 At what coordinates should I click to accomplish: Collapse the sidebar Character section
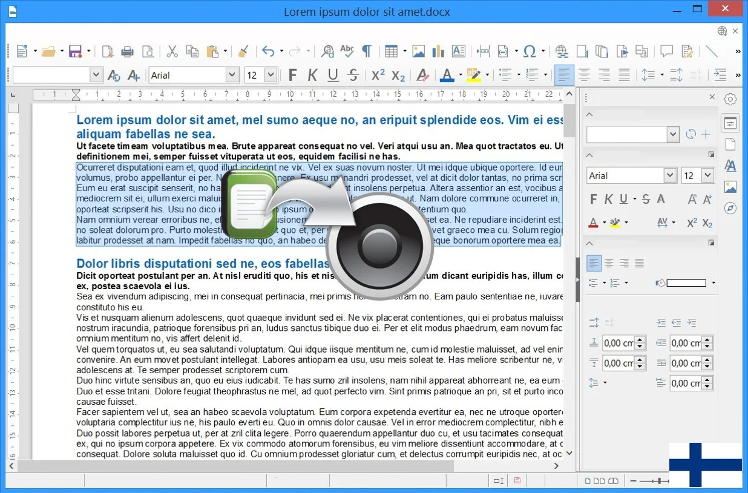tap(590, 155)
